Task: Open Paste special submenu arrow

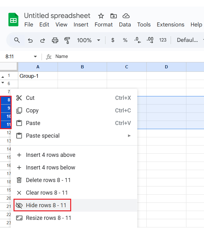Action: (129, 136)
